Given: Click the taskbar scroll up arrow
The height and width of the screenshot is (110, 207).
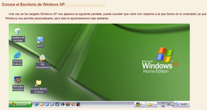Looking at the screenshot, I should coord(163,103).
